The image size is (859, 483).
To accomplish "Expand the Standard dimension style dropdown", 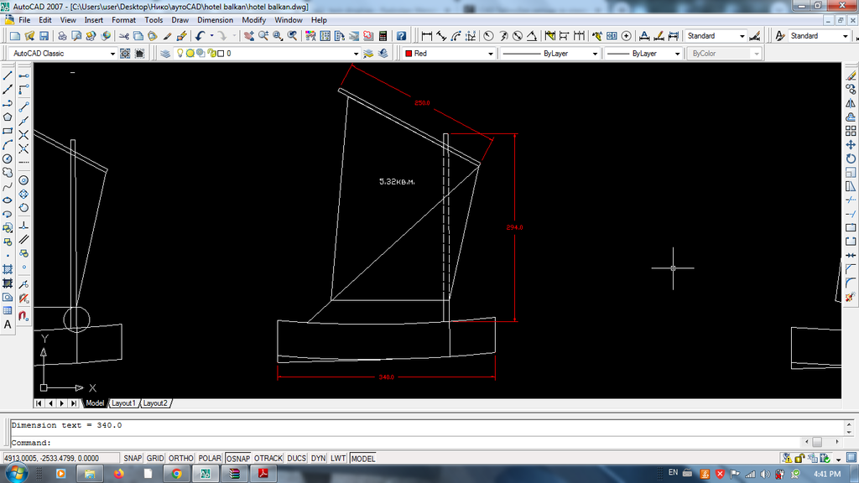I will click(x=742, y=36).
